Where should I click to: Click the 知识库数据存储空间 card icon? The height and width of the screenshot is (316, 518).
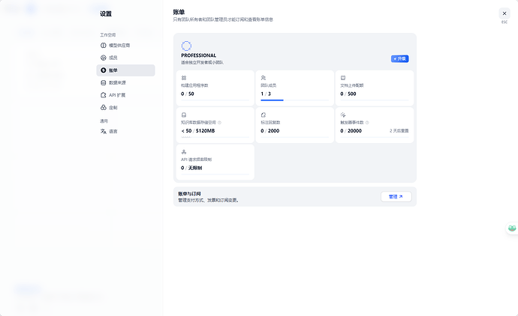pos(184,115)
